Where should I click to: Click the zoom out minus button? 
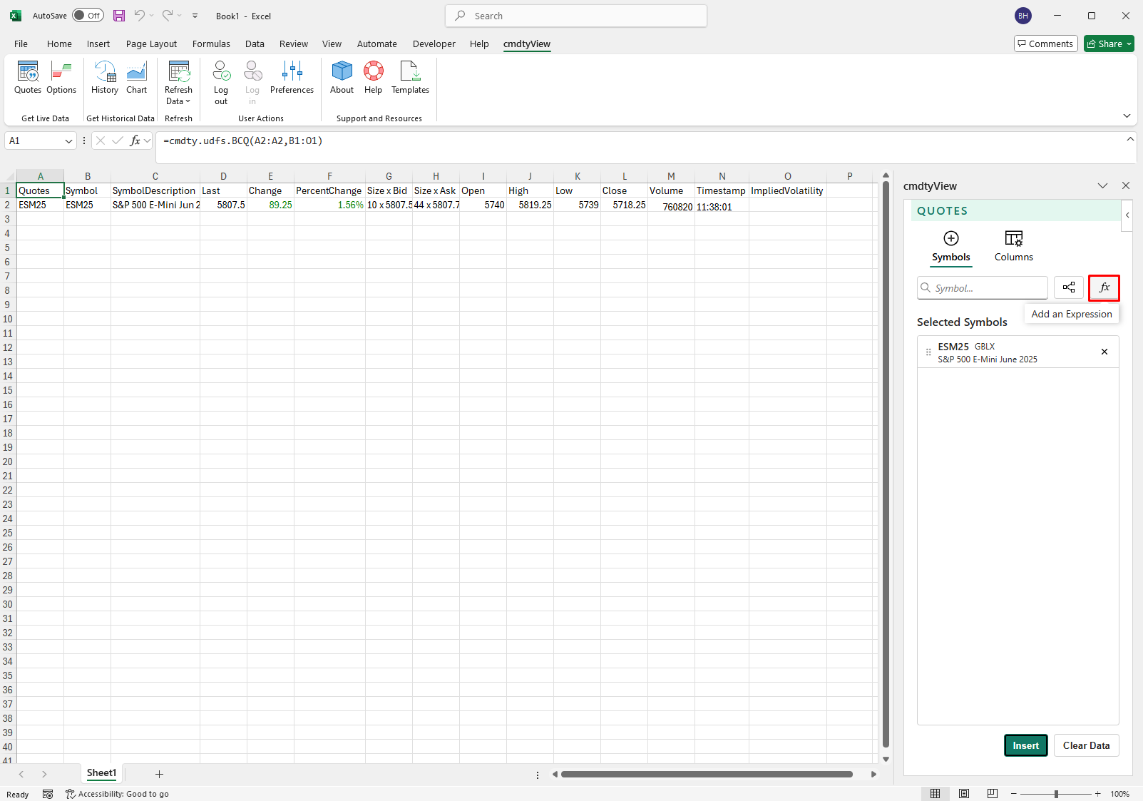[1013, 794]
